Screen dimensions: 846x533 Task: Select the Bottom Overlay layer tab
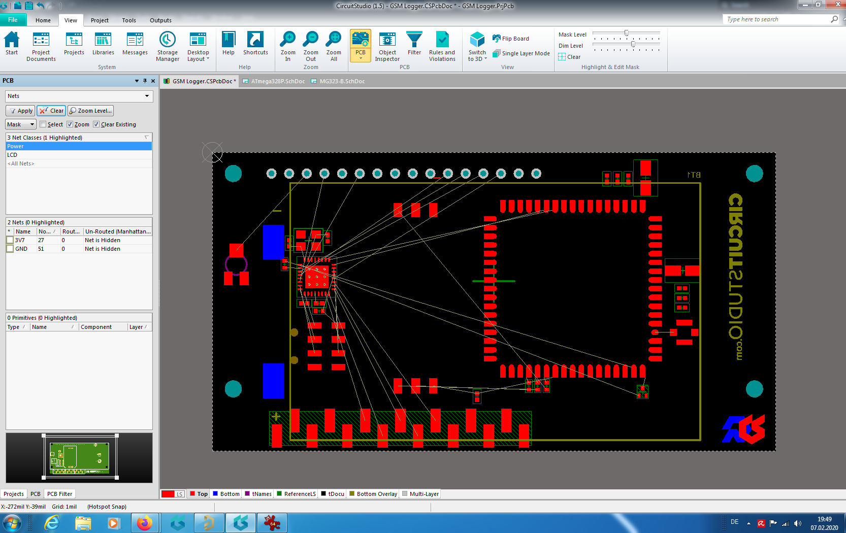[x=373, y=494]
